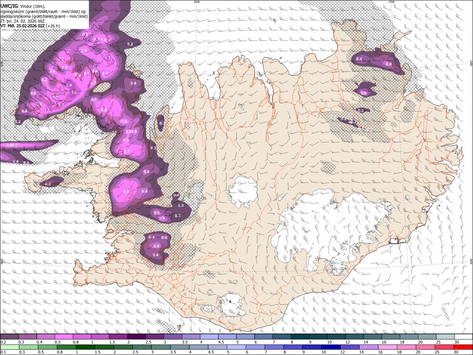Select the 0.3–0.4 purple swatch in upper legend row
The image size is (473, 355).
28,337
